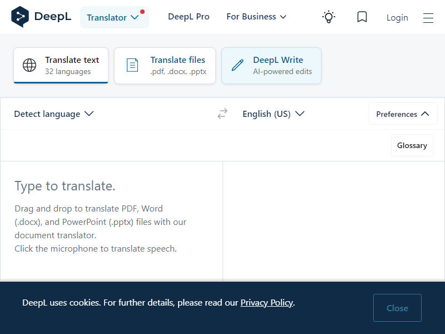Viewport: 445px width, 334px height.
Task: Click the document icon on Translate files
Action: 132,65
